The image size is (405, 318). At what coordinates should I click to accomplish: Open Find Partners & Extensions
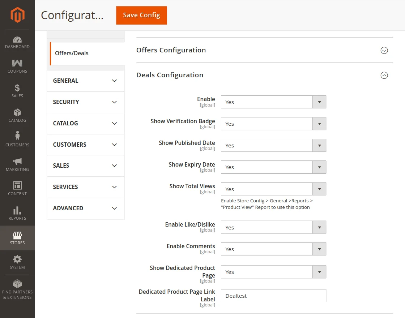(x=17, y=289)
